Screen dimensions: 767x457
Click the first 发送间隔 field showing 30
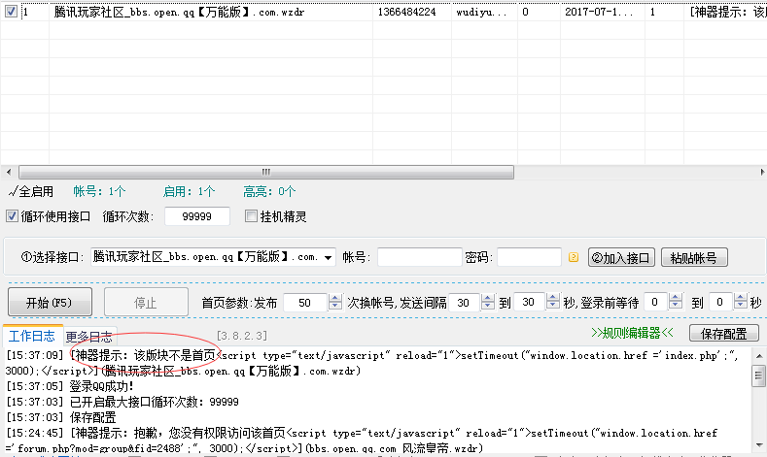click(x=465, y=303)
